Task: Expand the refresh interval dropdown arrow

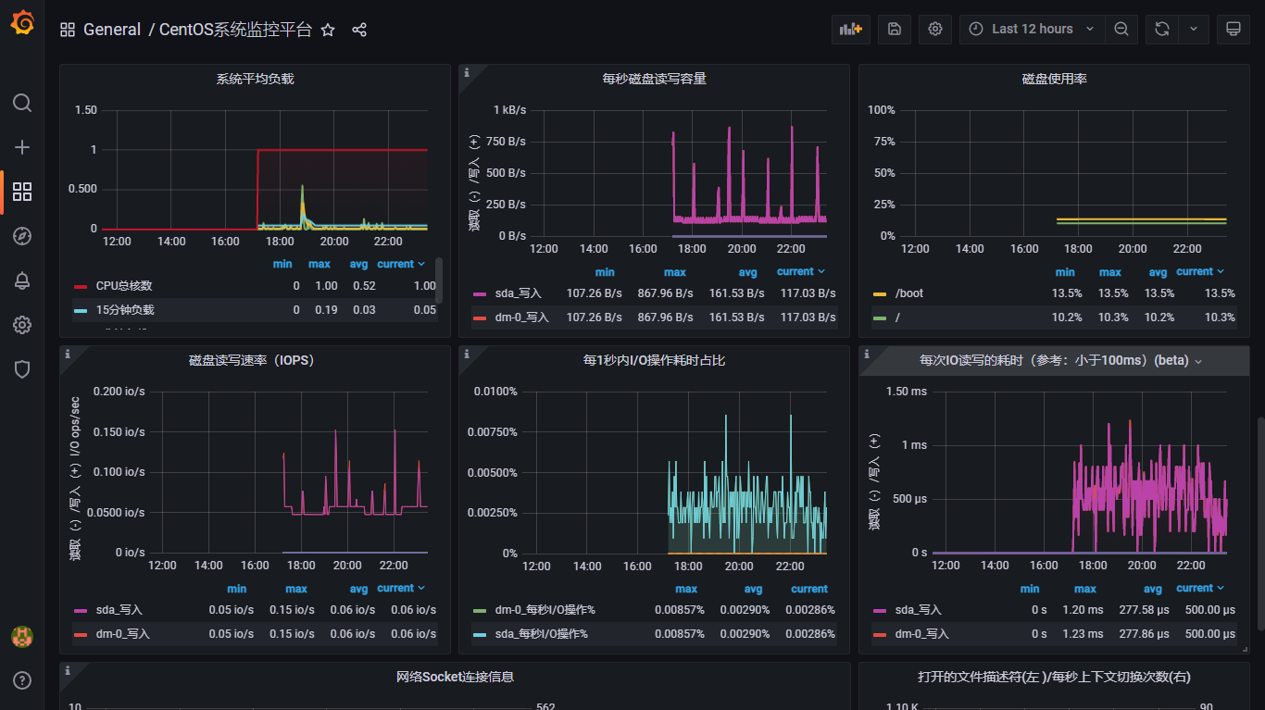Action: coord(1194,29)
